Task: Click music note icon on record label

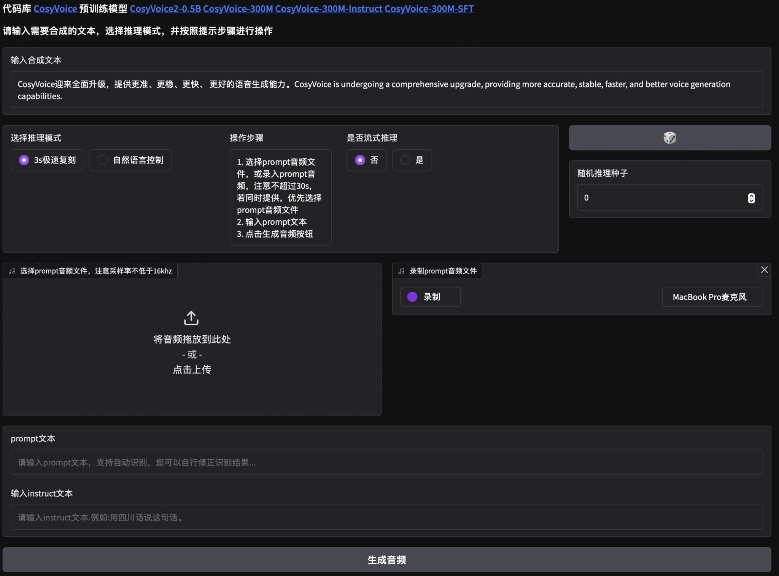Action: coord(401,271)
